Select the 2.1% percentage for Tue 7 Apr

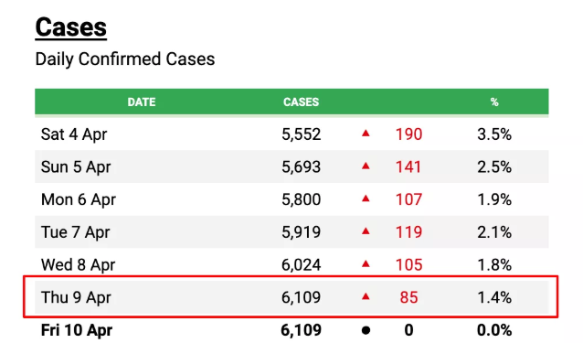[x=494, y=232]
